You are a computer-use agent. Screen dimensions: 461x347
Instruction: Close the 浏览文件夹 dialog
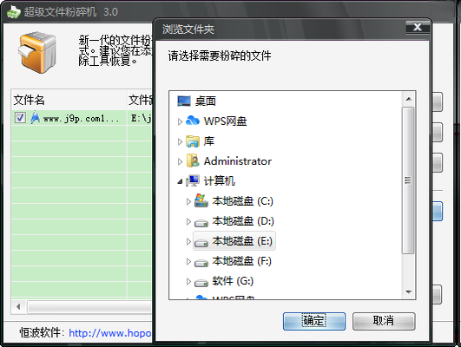[418, 27]
